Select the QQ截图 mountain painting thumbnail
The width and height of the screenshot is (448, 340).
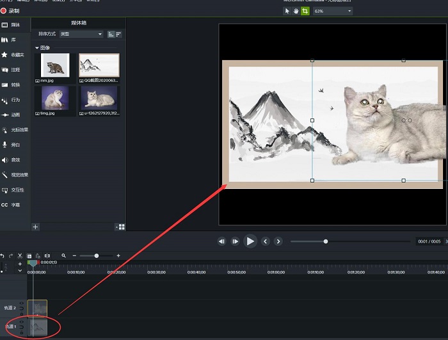coord(99,65)
